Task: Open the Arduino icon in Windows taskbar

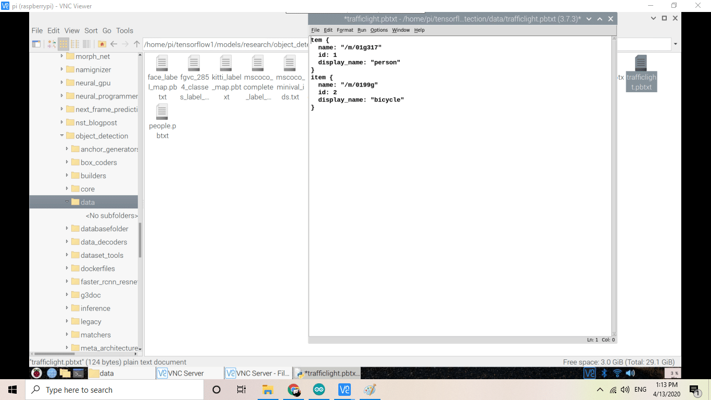Action: tap(319, 390)
